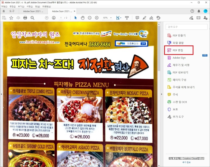
Task: Open the 도움말 menu
Action: 46,7
